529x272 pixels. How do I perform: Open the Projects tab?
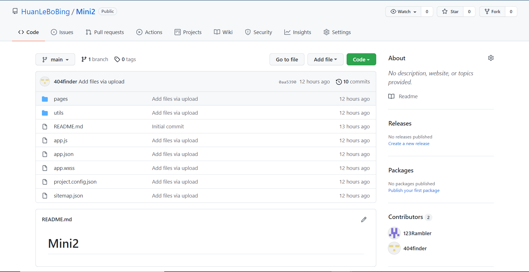tap(188, 32)
